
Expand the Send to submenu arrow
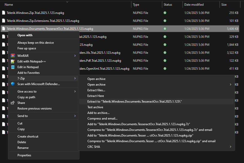(x=75, y=116)
